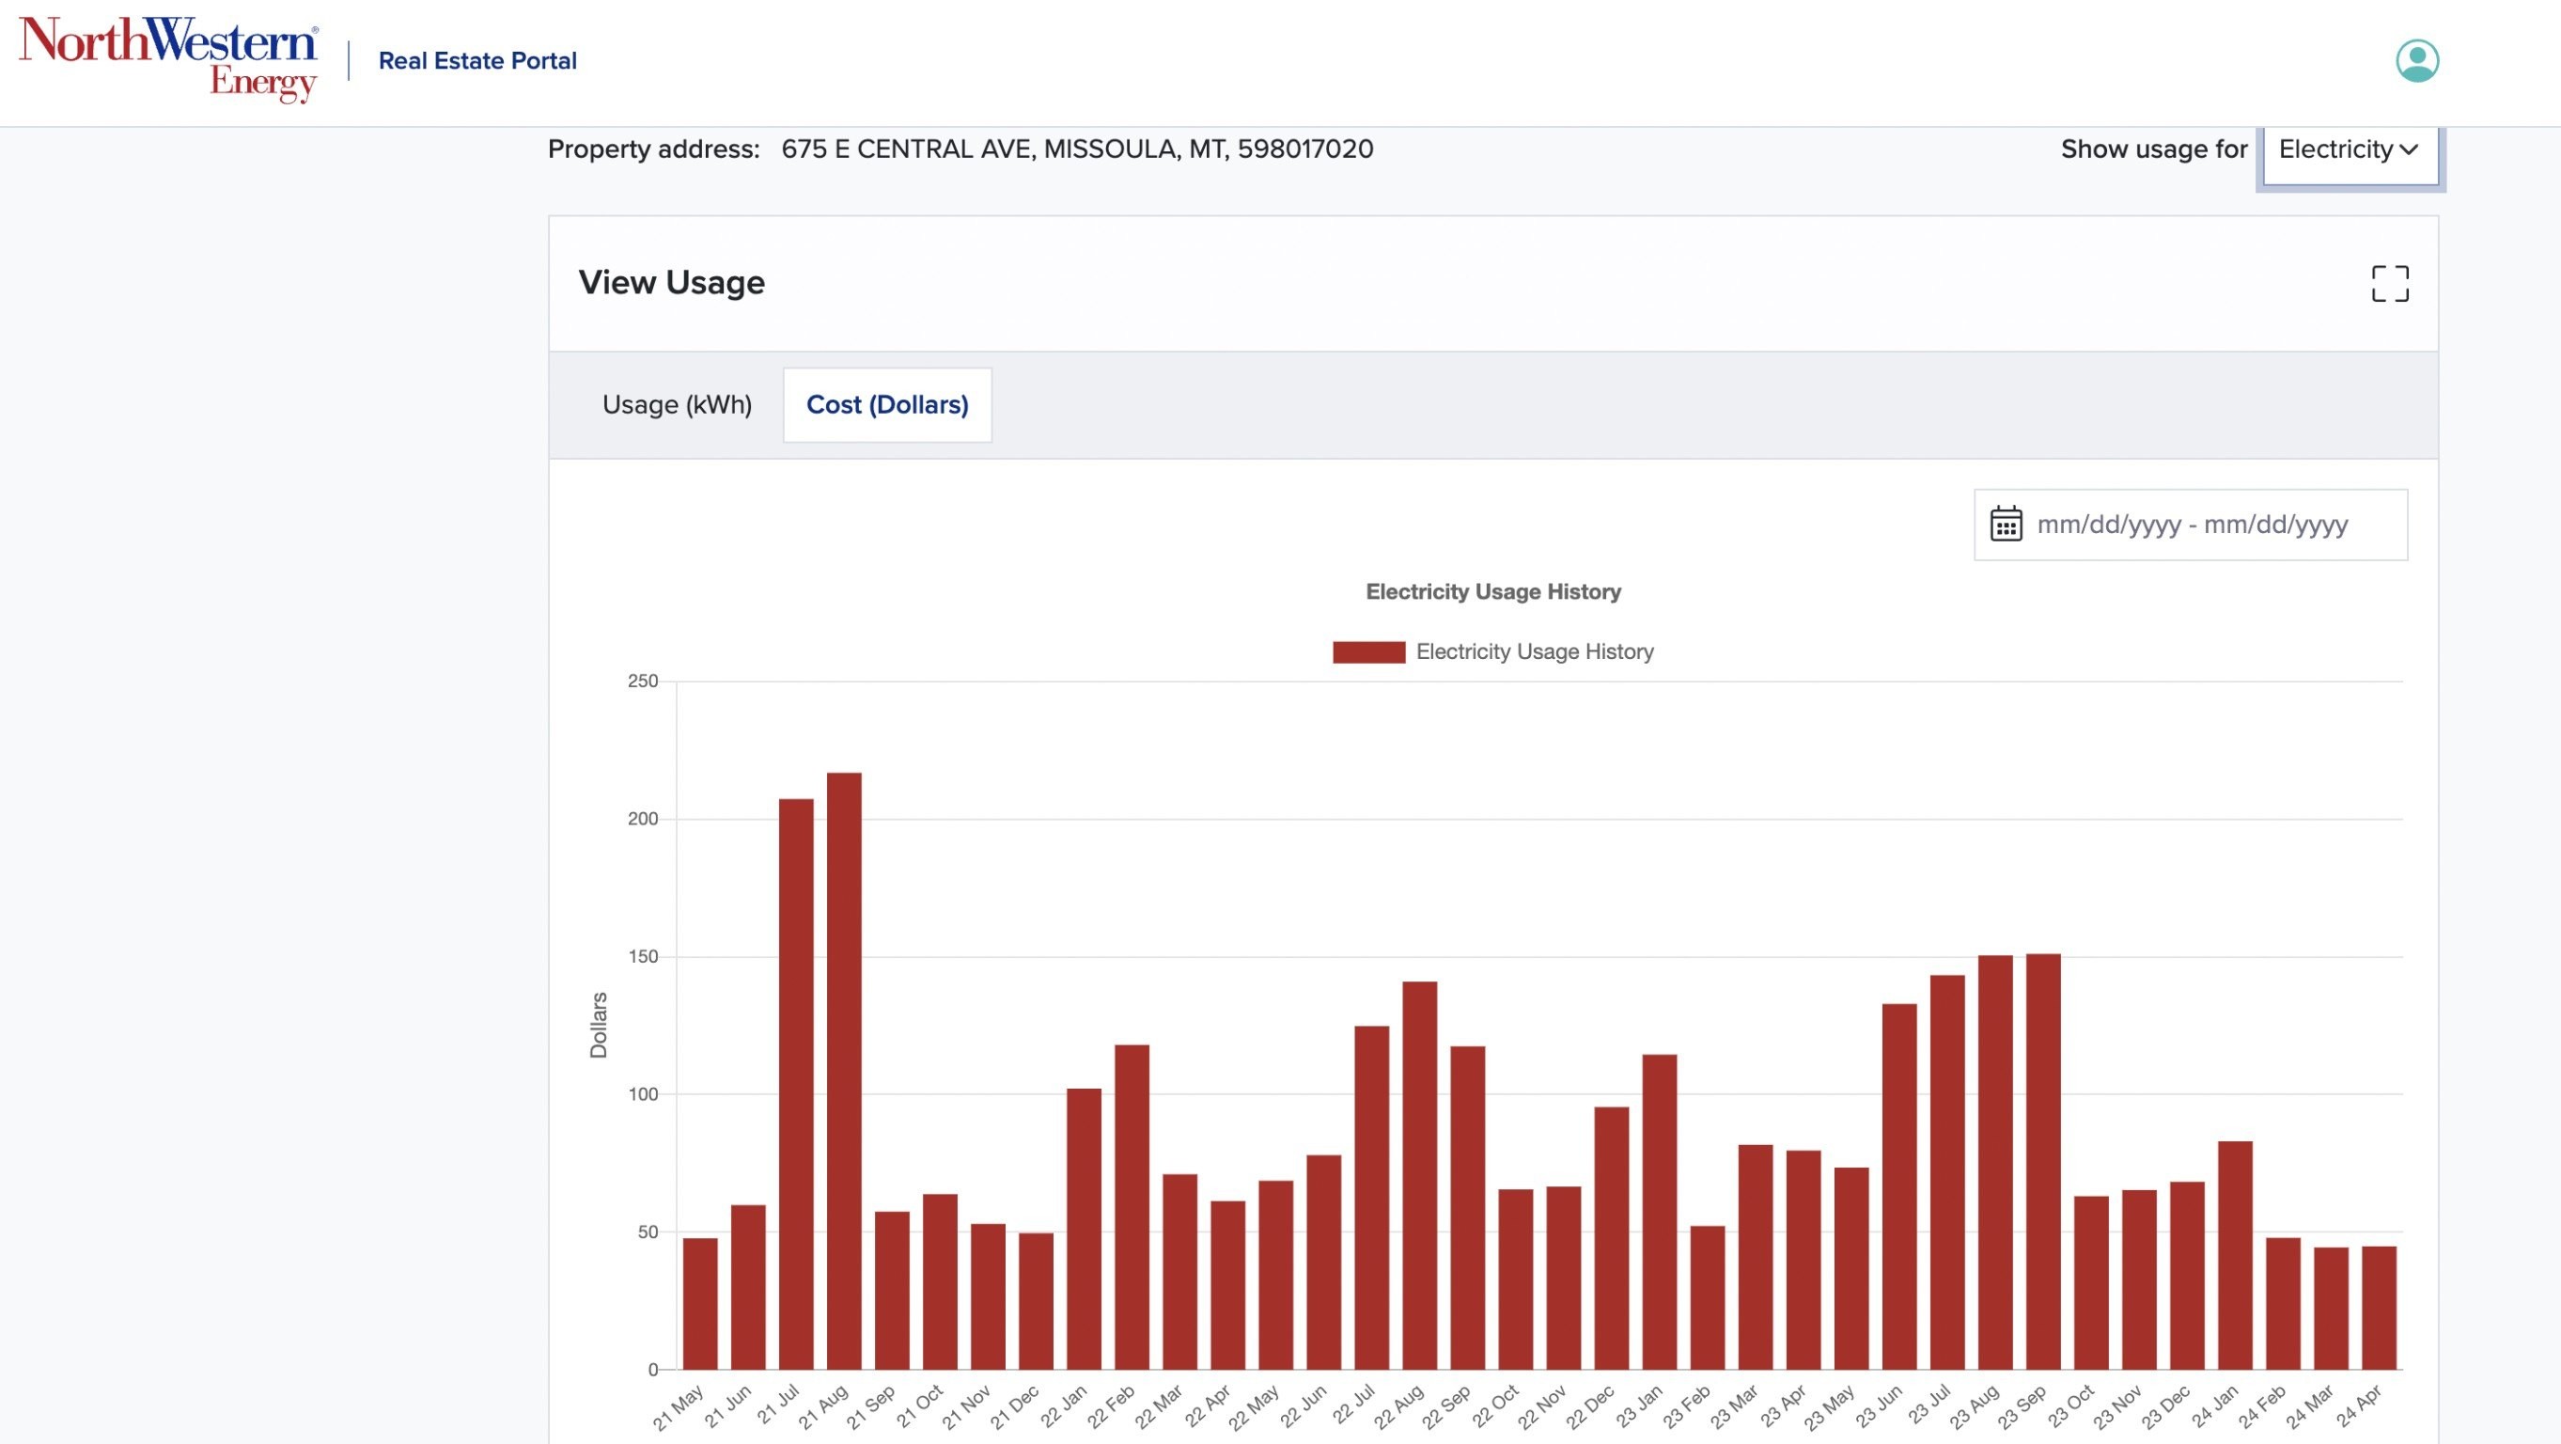Click the Dollars axis title
Viewport: 2561px width, 1444px height.
[599, 1026]
